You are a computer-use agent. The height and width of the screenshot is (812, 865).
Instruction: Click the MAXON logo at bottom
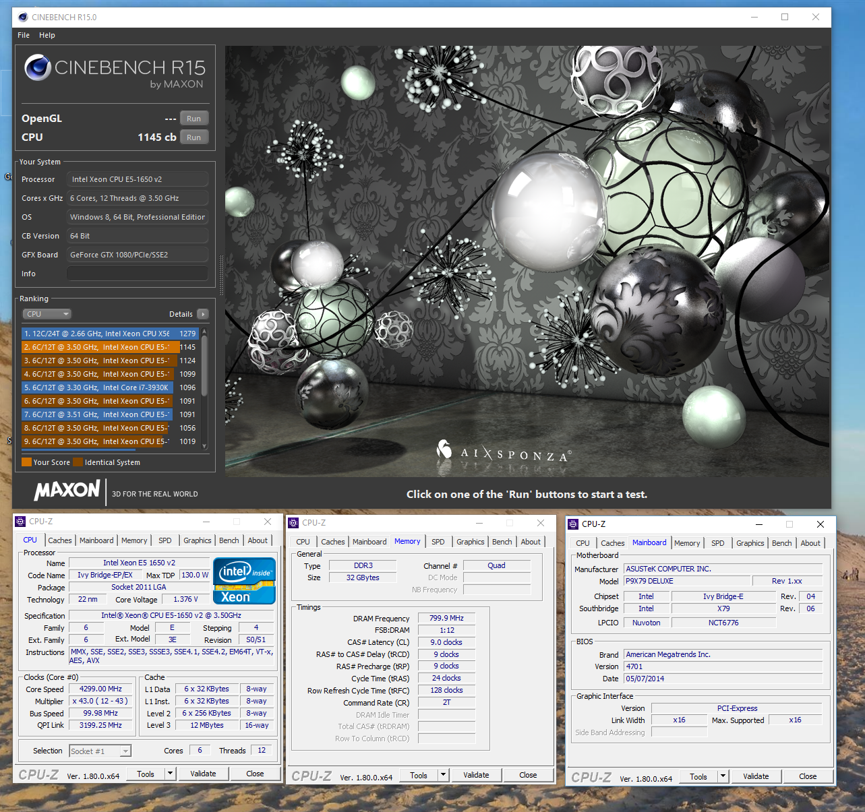67,490
